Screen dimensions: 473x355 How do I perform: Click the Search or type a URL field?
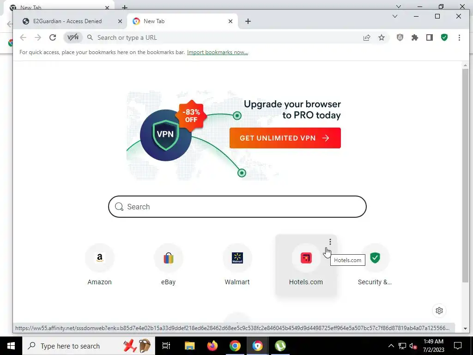pos(223,37)
